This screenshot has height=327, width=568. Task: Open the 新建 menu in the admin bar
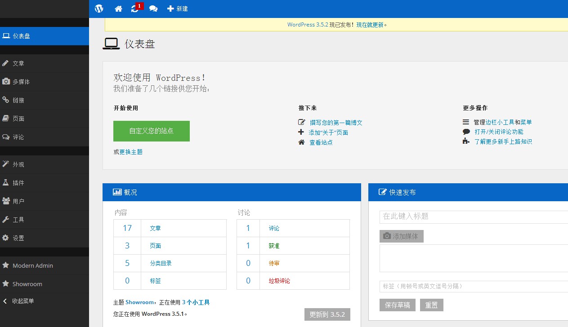(x=177, y=9)
